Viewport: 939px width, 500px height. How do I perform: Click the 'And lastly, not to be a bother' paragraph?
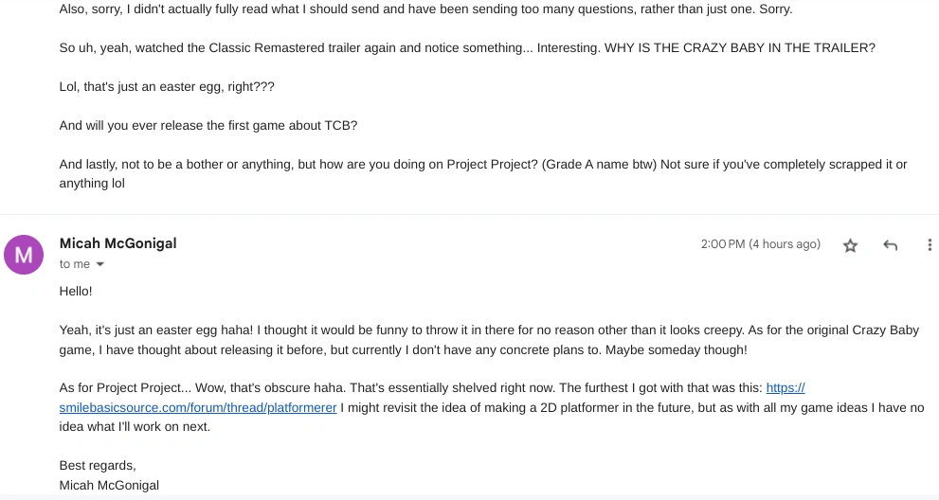[x=482, y=165]
